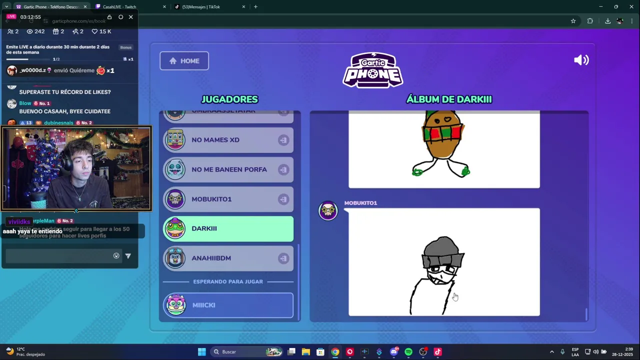Send LIVE chat message arrow
Image resolution: width=640 pixels, height=360 pixels.
click(128, 255)
